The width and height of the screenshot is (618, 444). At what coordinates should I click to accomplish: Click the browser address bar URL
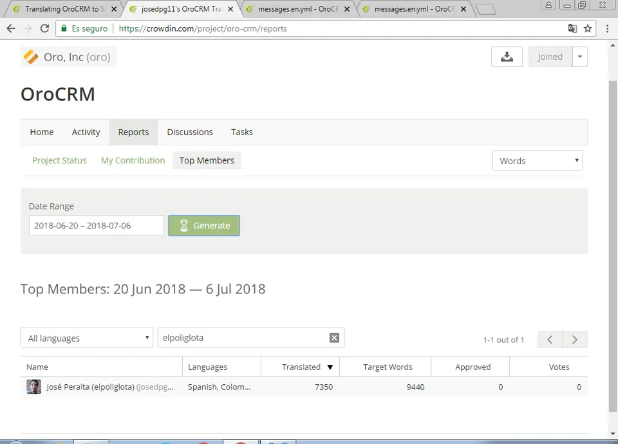(x=203, y=28)
